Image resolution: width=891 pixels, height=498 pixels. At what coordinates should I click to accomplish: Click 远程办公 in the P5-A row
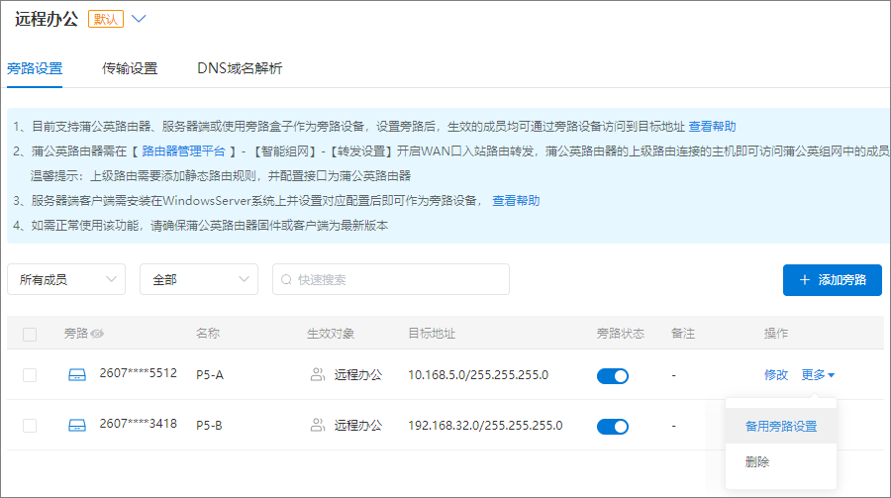358,374
